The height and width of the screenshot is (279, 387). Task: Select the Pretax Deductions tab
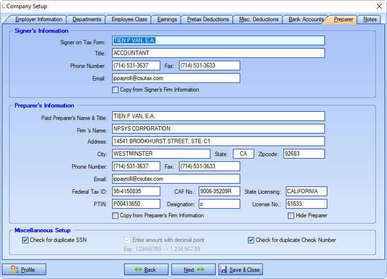208,20
